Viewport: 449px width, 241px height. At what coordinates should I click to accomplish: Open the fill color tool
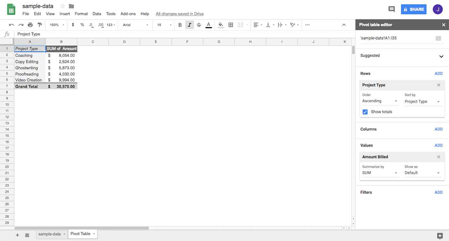point(220,25)
